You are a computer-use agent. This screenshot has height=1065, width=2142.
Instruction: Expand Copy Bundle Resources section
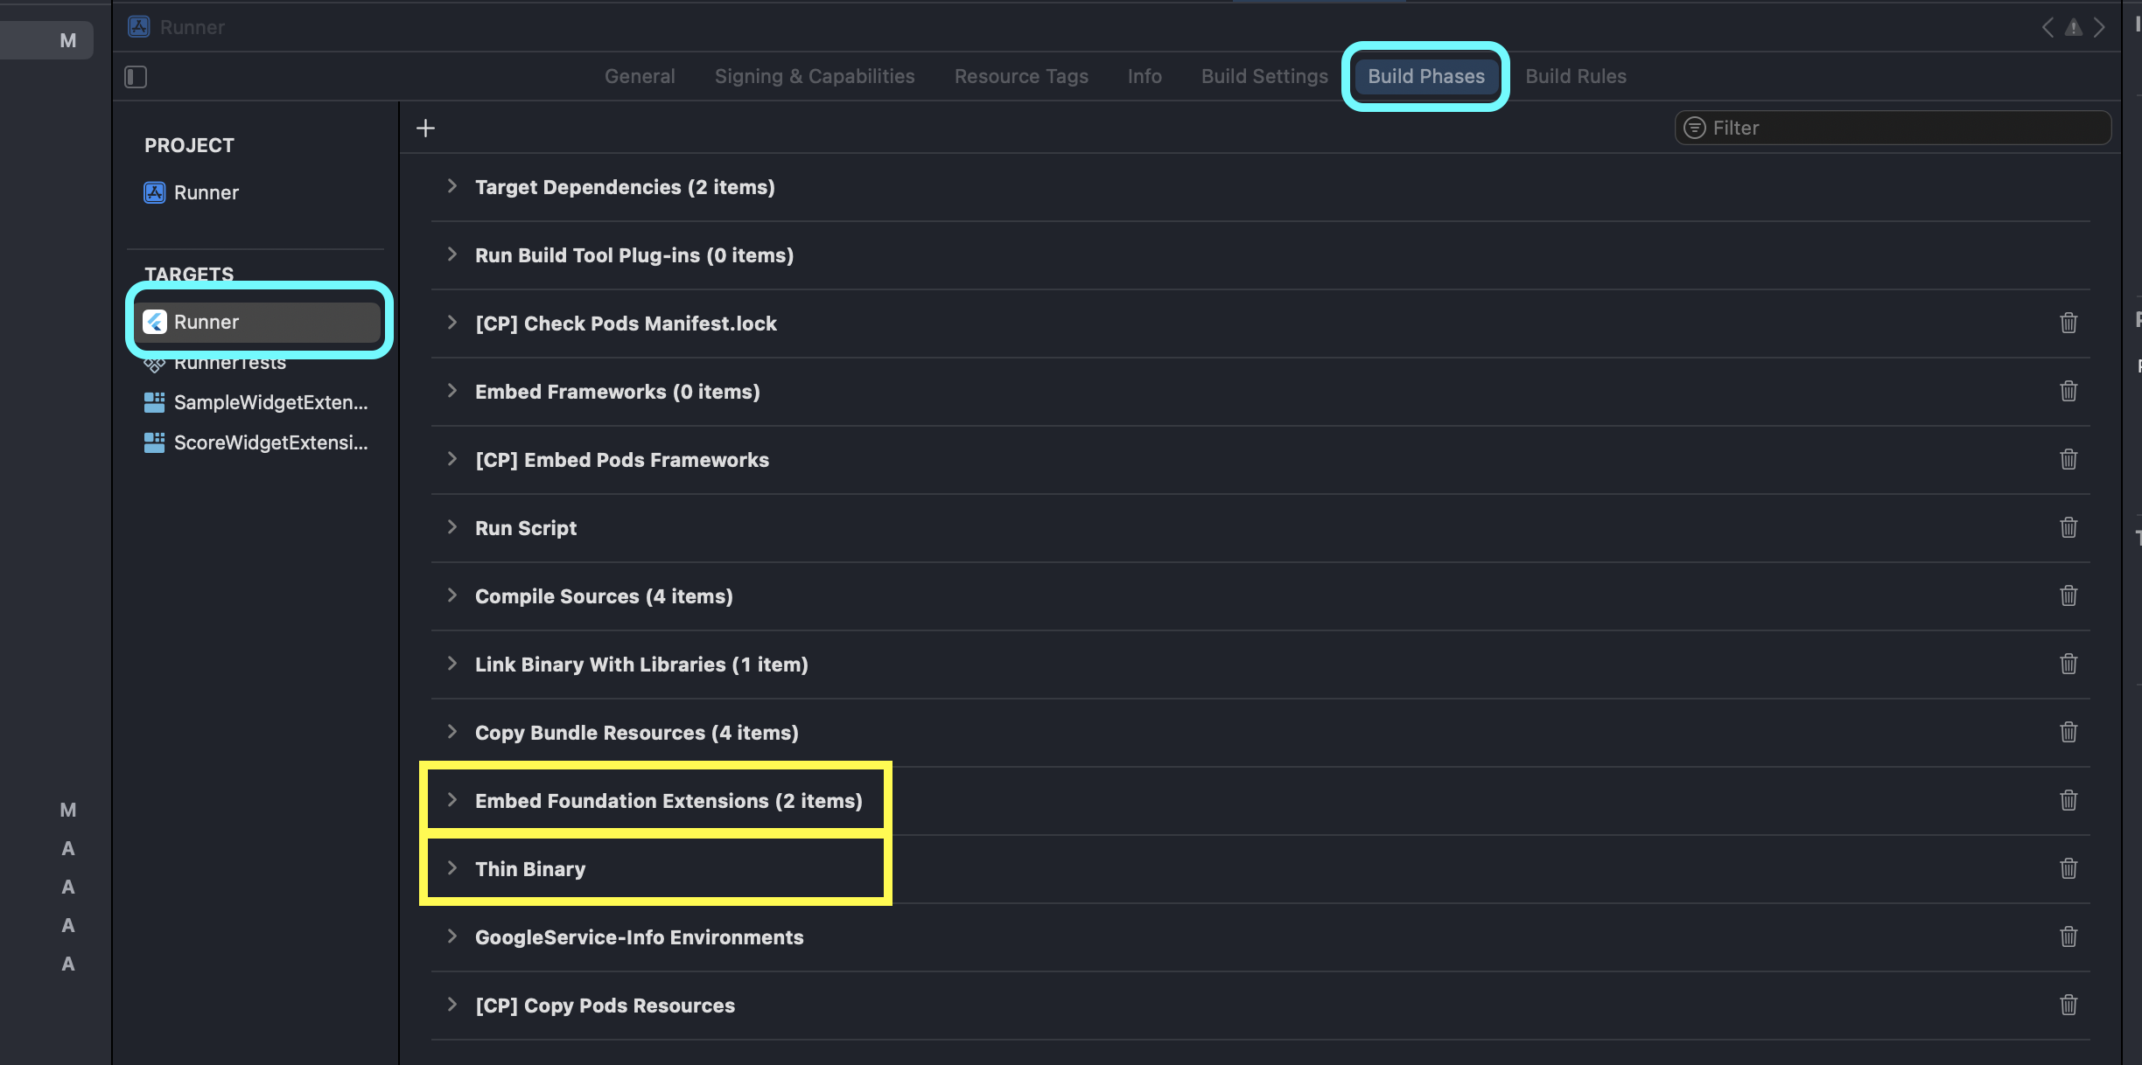click(451, 731)
